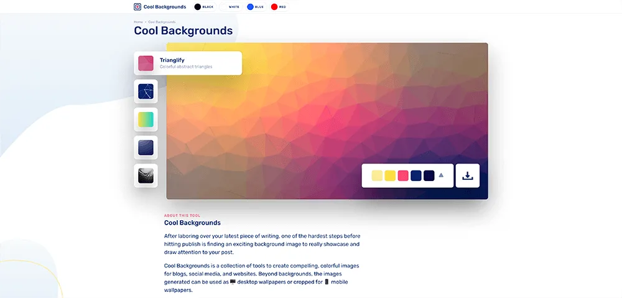Open the constellation particles background tool
Image resolution: width=622 pixels, height=298 pixels.
146,91
